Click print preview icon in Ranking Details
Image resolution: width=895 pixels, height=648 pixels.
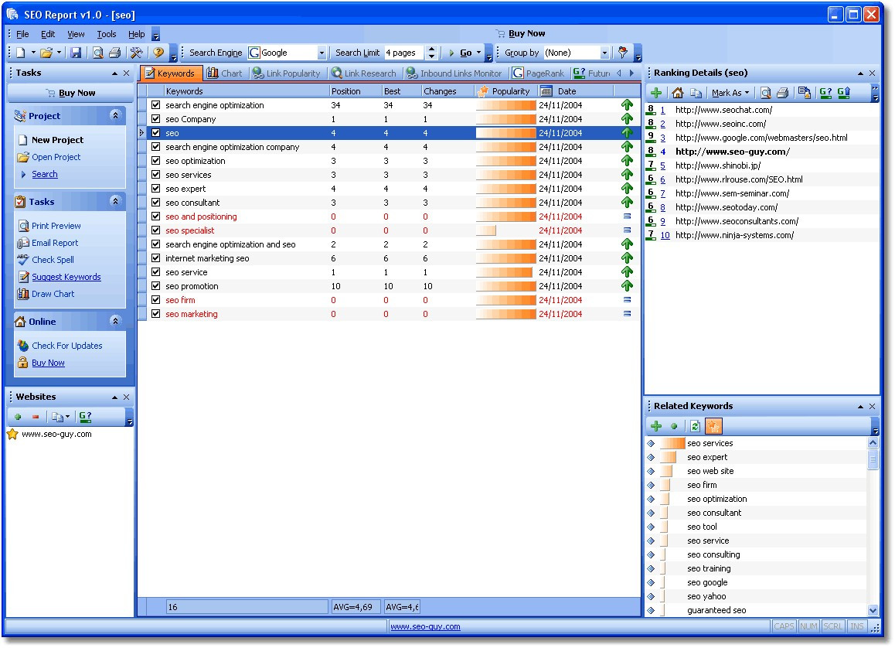click(765, 93)
